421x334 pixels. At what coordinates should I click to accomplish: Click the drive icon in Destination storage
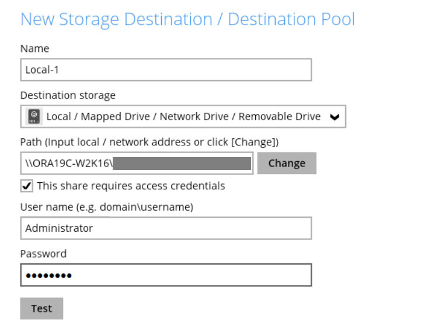[x=34, y=116]
